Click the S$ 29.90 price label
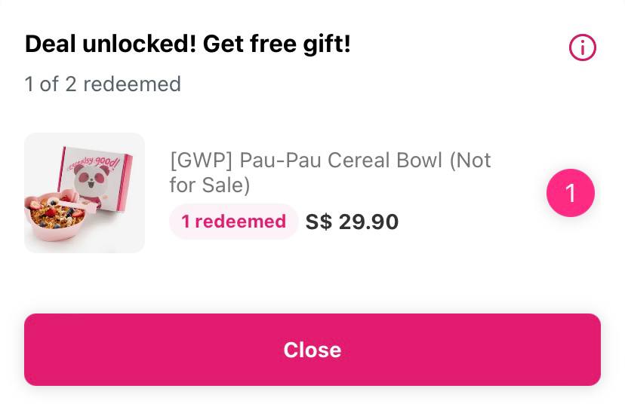Image resolution: width=625 pixels, height=416 pixels. click(352, 222)
